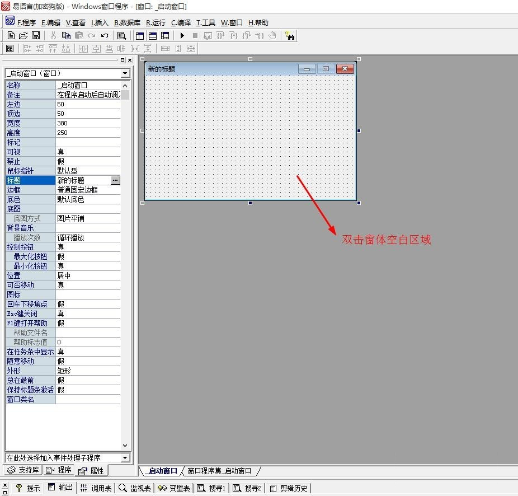Switch to the 支持库 tab
This screenshot has height=496, width=518.
(x=23, y=470)
